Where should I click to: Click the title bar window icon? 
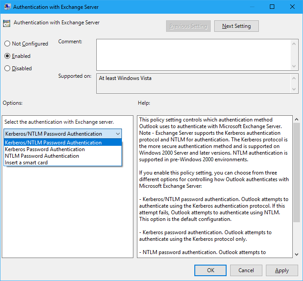pos(8,7)
